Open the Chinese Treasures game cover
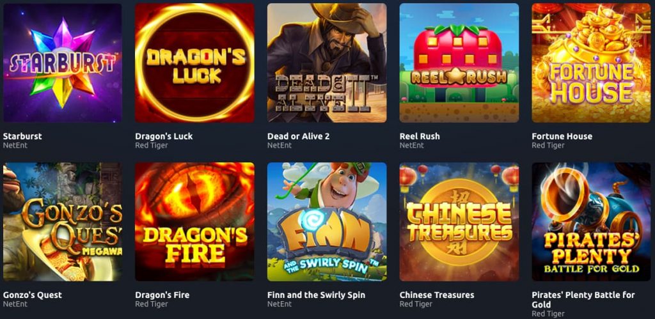 [459, 222]
